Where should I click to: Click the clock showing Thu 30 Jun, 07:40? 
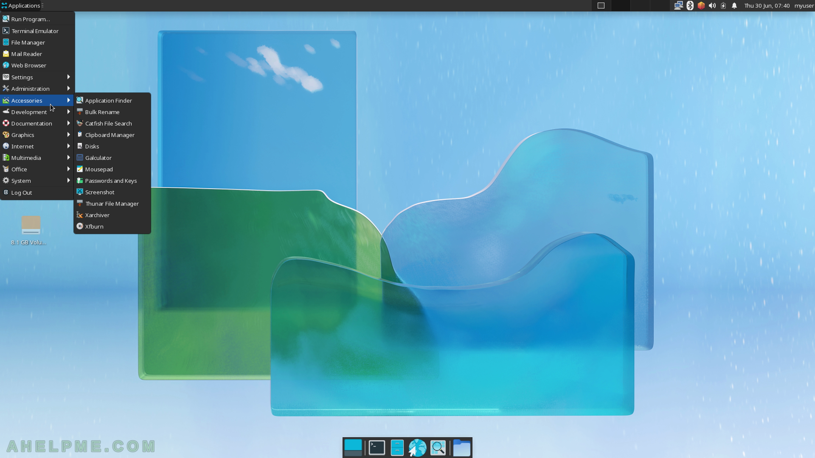(767, 6)
